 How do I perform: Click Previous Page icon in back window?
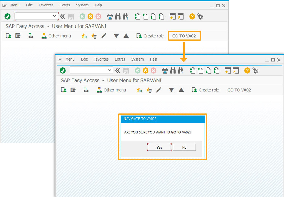pos(145,17)
